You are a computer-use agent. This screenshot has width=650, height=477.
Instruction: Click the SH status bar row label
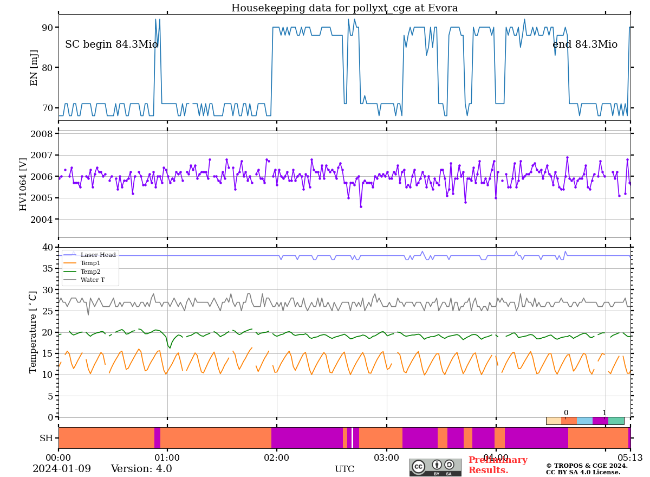[46, 438]
